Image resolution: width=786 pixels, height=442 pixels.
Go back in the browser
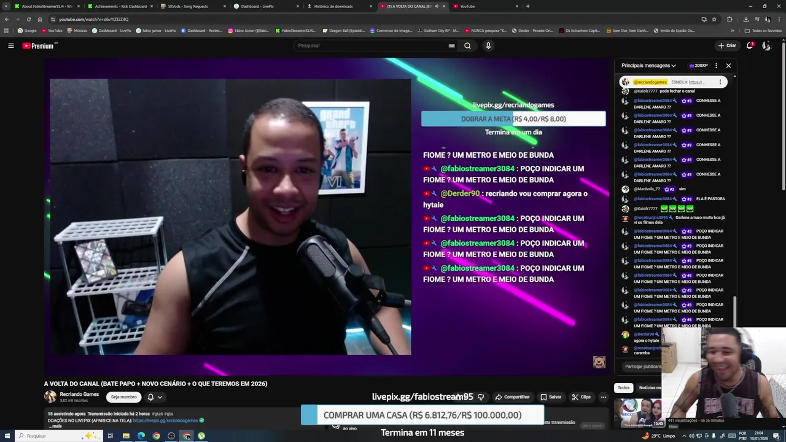pos(6,19)
